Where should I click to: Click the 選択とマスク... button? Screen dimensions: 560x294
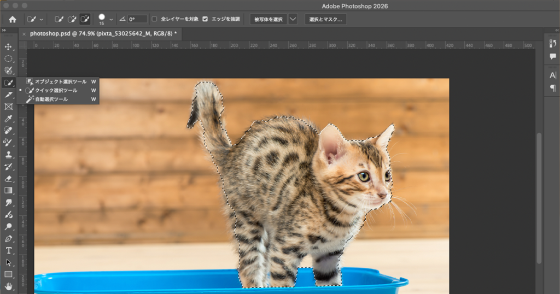point(325,19)
